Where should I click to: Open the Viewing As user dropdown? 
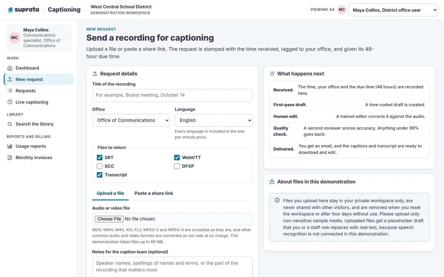[x=393, y=10]
